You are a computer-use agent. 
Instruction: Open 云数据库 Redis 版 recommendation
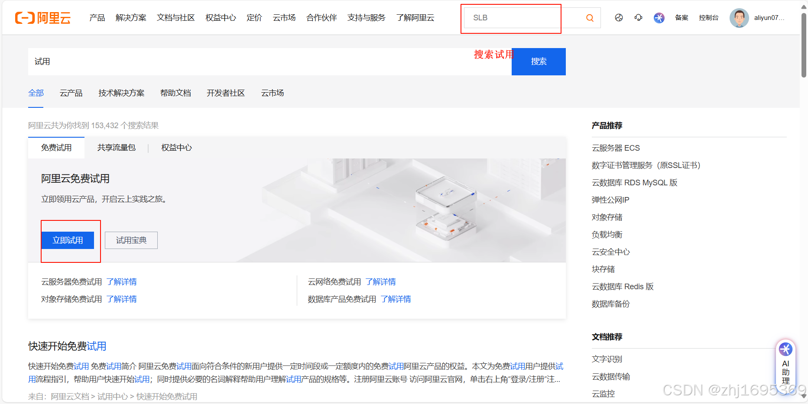(623, 287)
